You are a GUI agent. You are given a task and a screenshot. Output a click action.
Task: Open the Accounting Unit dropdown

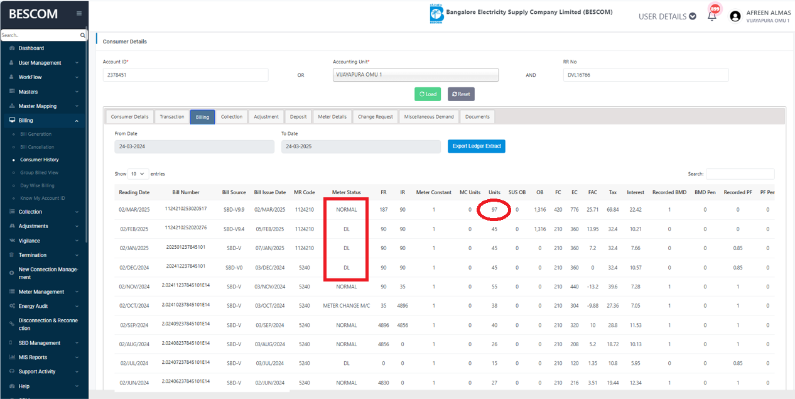416,75
